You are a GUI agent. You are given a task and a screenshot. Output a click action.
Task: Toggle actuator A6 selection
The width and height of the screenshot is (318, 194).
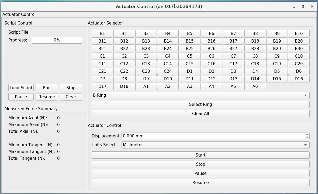[255, 86]
